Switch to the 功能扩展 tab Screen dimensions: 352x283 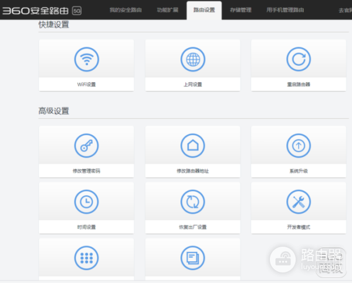click(x=167, y=10)
